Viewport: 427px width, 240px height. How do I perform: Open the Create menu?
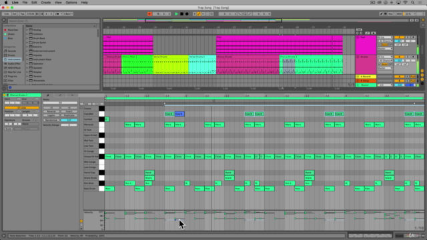click(46, 3)
